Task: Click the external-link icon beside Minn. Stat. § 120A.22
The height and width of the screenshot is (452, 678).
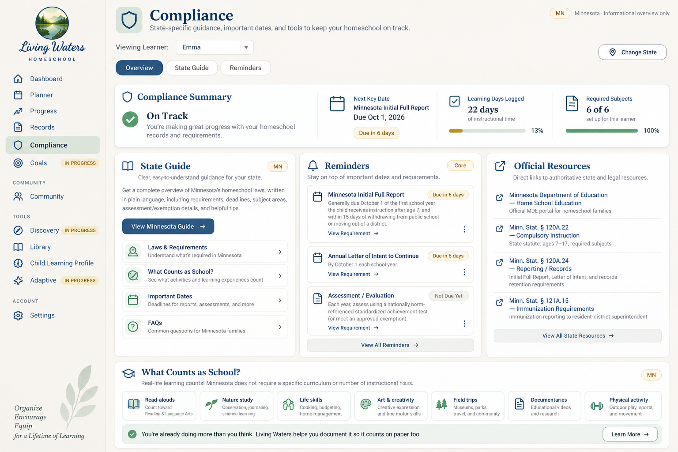Action: (499, 229)
